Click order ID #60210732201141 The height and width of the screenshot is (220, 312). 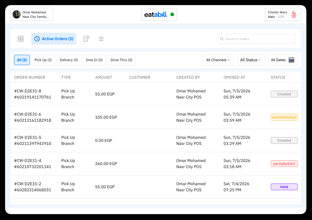(33, 167)
